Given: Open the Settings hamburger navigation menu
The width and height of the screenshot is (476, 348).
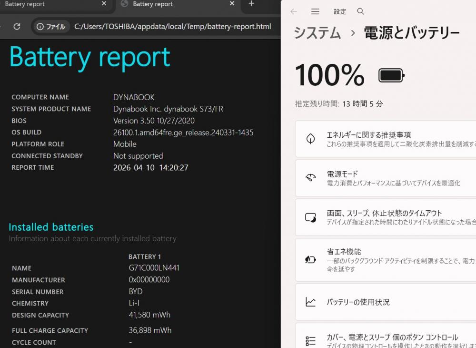Looking at the screenshot, I should (315, 11).
